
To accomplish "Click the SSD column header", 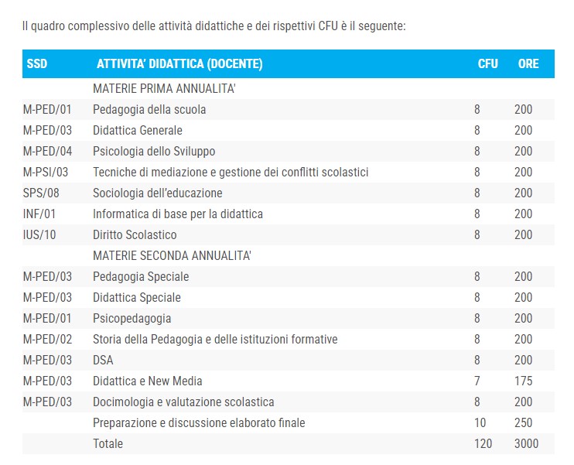I will click(x=37, y=63).
